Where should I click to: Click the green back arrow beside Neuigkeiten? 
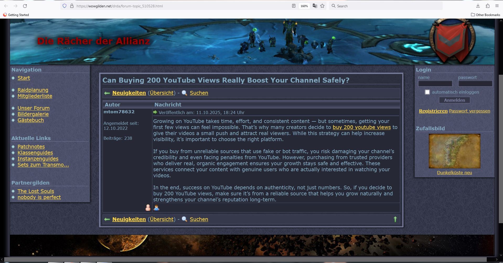(106, 93)
